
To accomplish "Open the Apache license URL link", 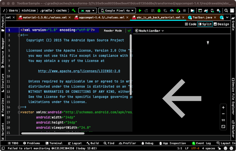I will pos(79,71).
